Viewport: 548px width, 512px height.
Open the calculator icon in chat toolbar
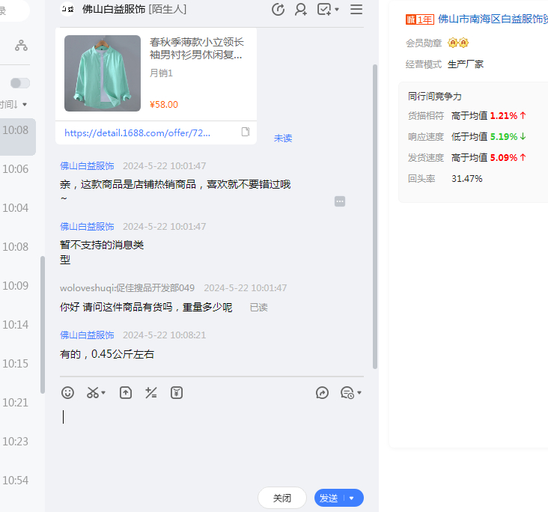(151, 392)
